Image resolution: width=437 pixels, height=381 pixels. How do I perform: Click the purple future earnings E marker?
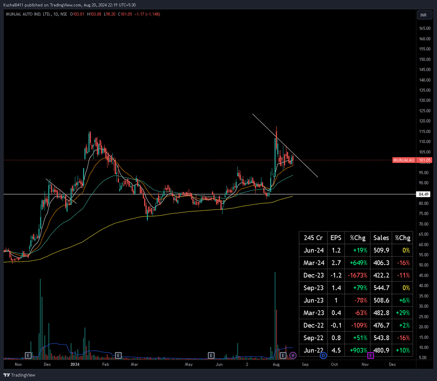371,355
